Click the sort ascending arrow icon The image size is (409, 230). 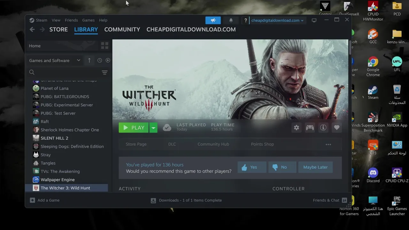(89, 60)
